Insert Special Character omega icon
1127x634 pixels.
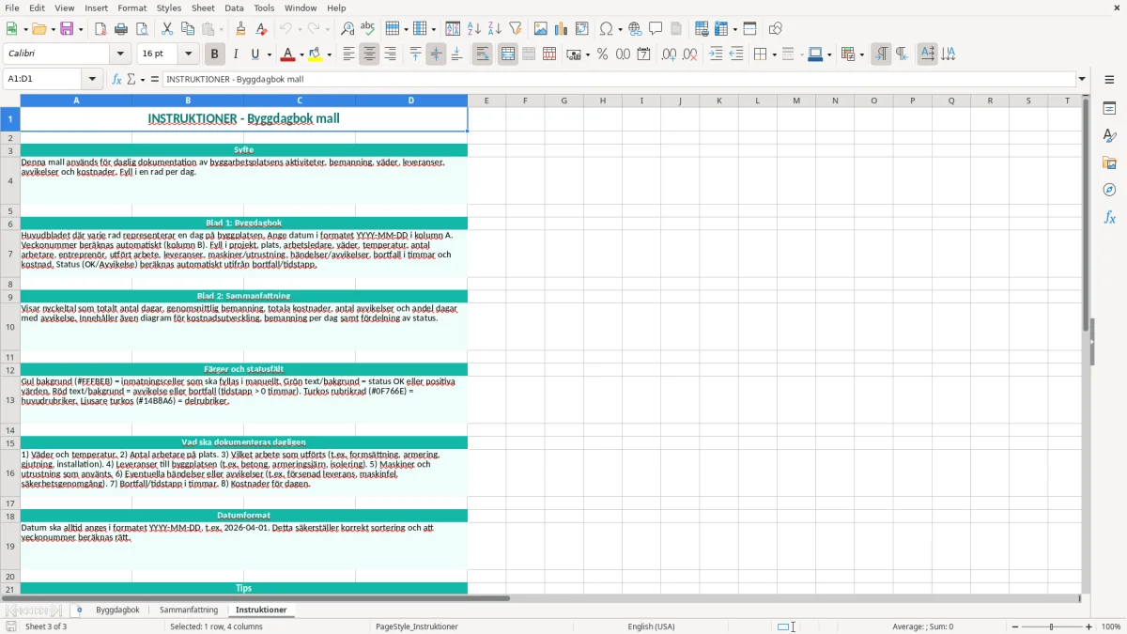point(607,29)
